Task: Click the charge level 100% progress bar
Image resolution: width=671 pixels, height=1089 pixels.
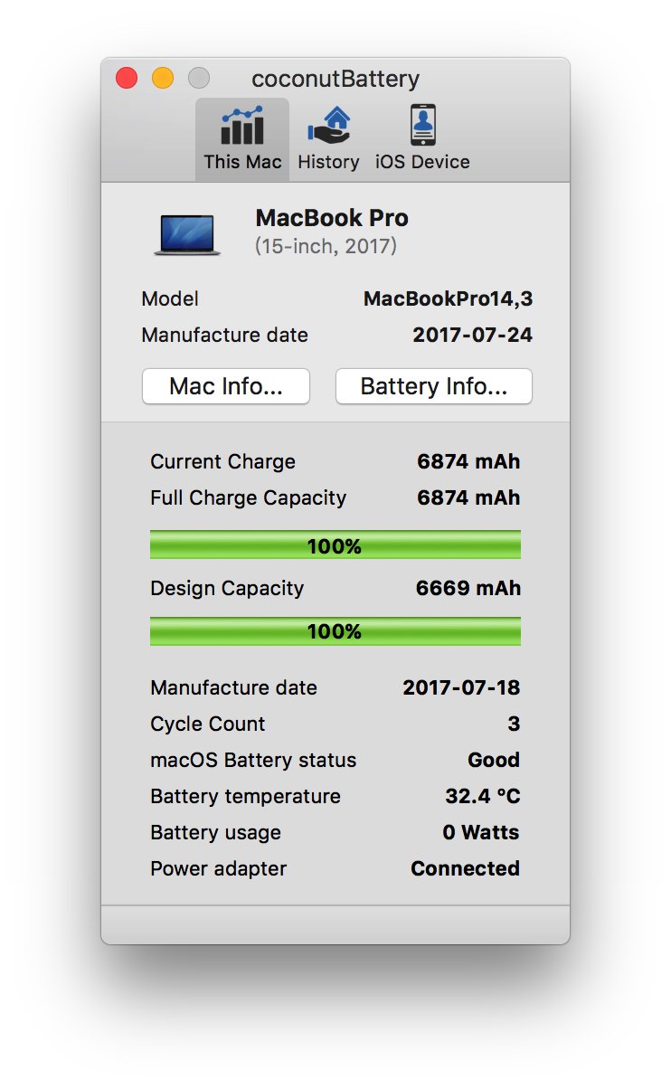Action: (335, 545)
